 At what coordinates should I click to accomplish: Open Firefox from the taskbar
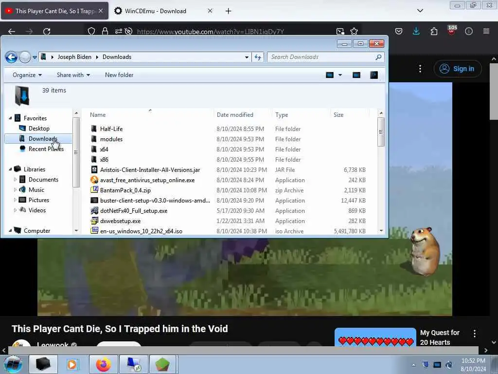click(104, 364)
